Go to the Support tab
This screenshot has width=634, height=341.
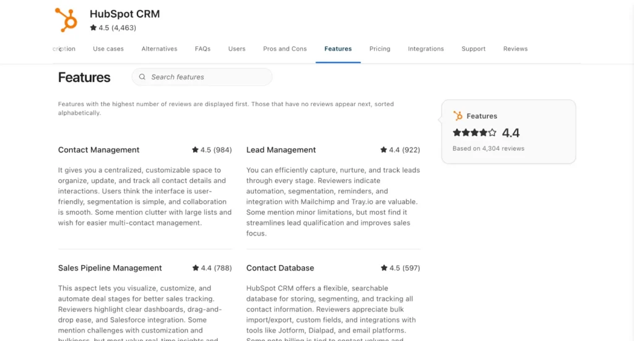(474, 49)
